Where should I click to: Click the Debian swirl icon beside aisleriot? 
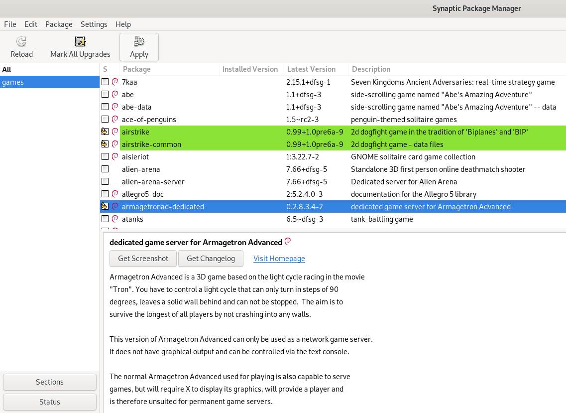[115, 156]
